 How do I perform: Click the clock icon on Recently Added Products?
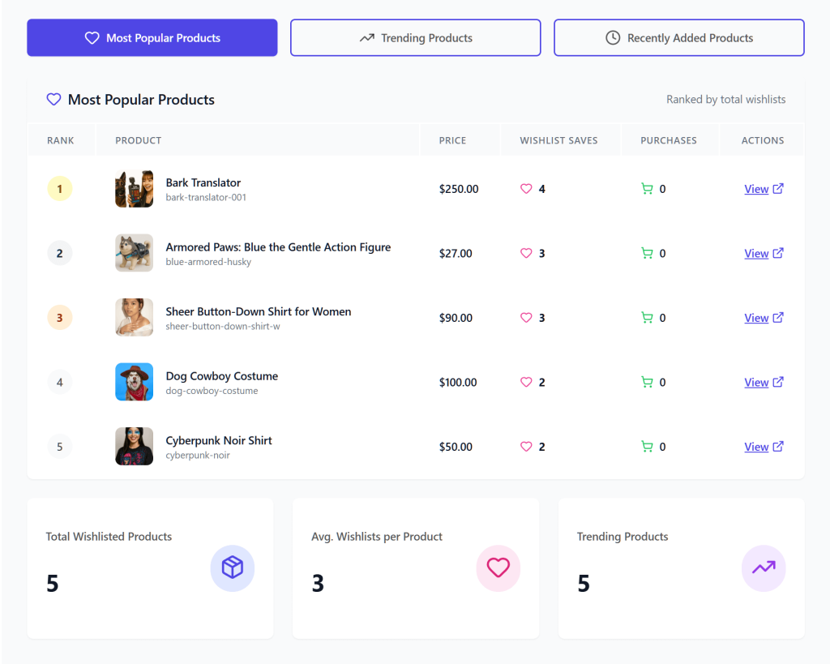[x=614, y=37]
